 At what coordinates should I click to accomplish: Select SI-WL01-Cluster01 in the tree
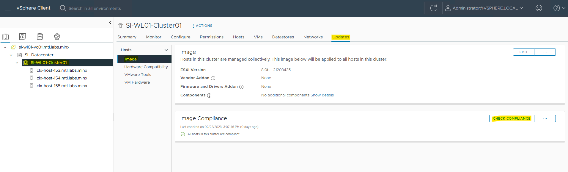(x=49, y=62)
